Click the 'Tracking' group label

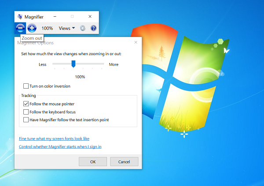pyautogui.click(x=29, y=96)
